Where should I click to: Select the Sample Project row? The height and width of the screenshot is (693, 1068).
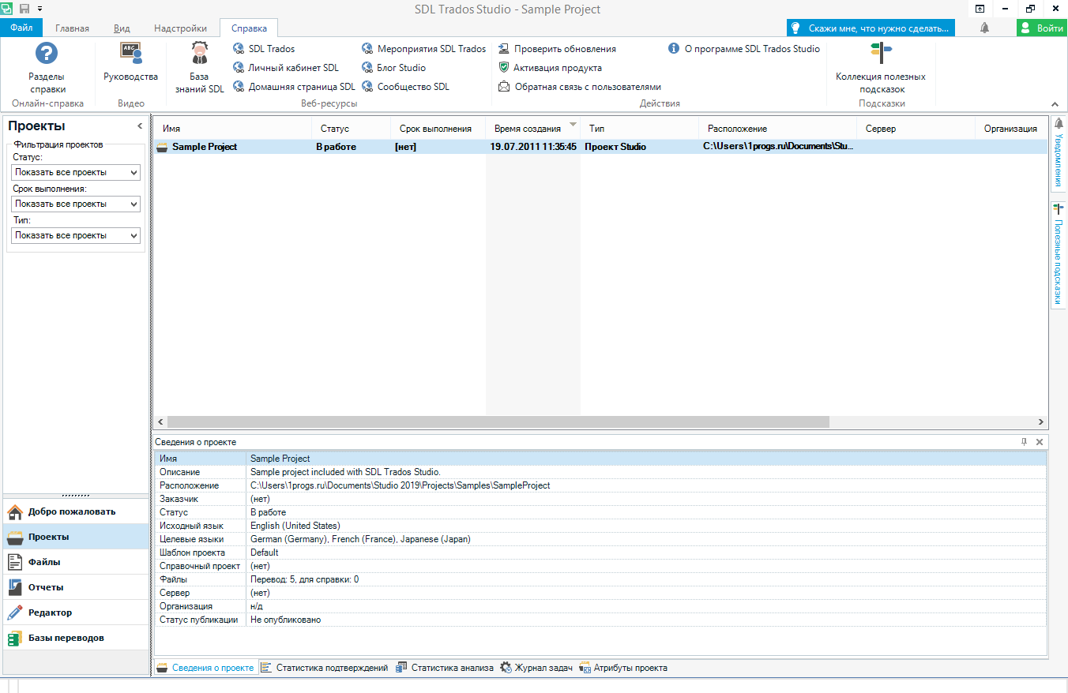(x=600, y=147)
